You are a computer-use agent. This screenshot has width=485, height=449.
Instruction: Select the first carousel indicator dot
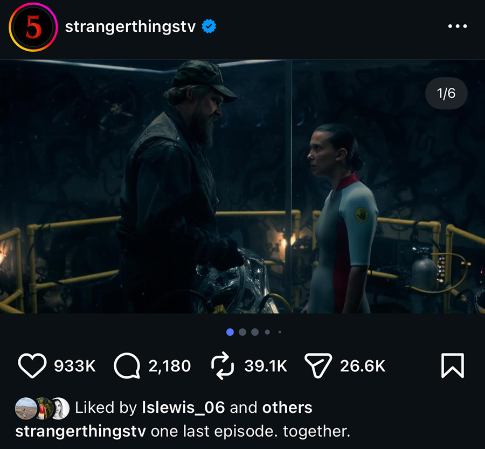(x=230, y=332)
